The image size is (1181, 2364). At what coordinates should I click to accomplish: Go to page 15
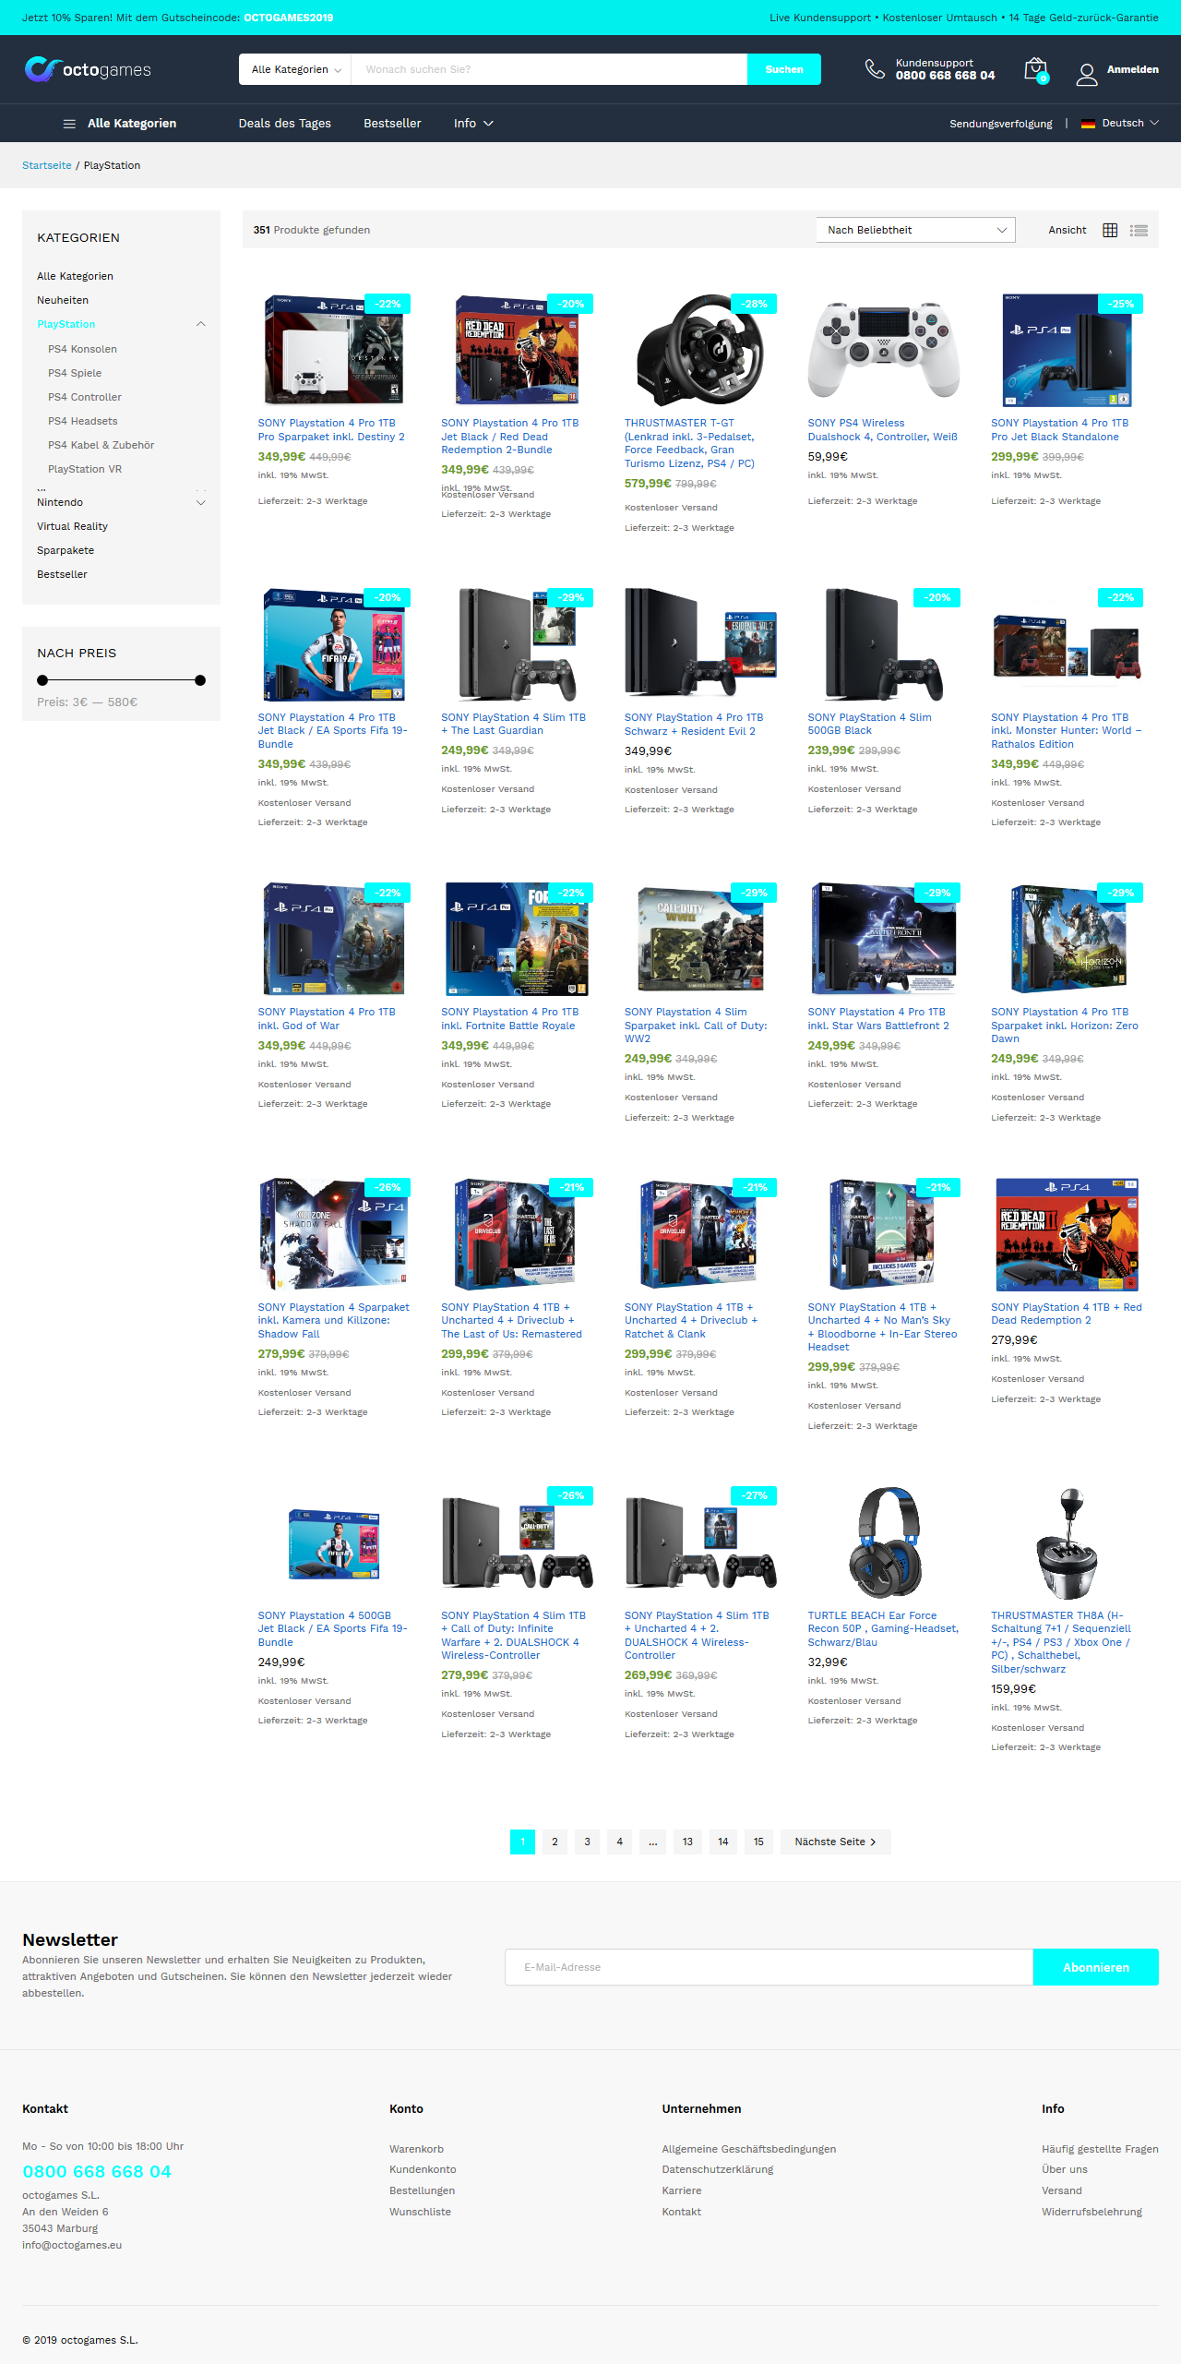pyautogui.click(x=758, y=1842)
